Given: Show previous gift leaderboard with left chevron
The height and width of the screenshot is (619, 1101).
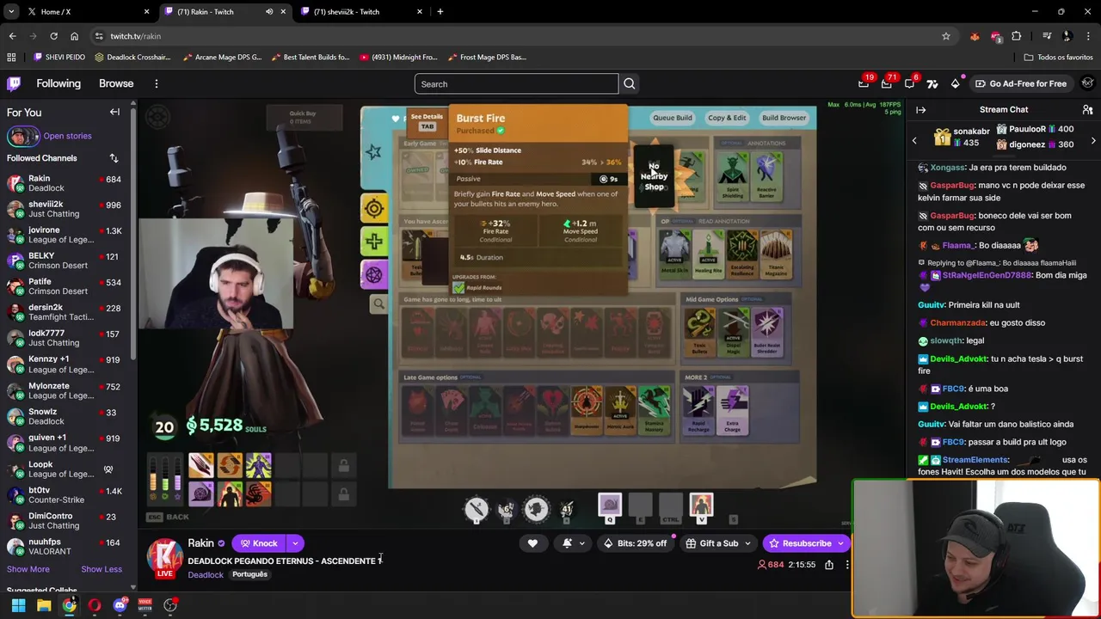Looking at the screenshot, I should pyautogui.click(x=914, y=141).
